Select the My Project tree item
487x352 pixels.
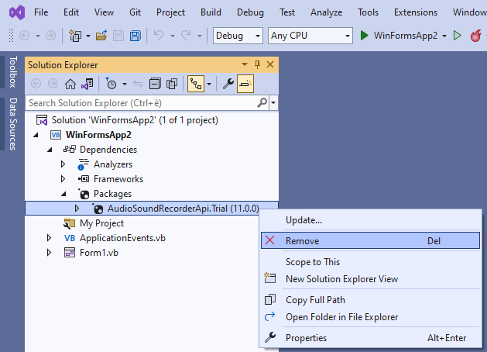pos(101,223)
